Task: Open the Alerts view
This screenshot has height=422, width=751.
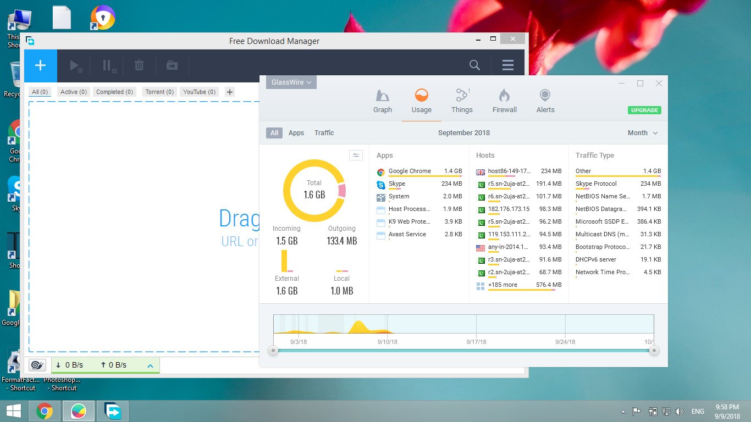Action: tap(545, 101)
